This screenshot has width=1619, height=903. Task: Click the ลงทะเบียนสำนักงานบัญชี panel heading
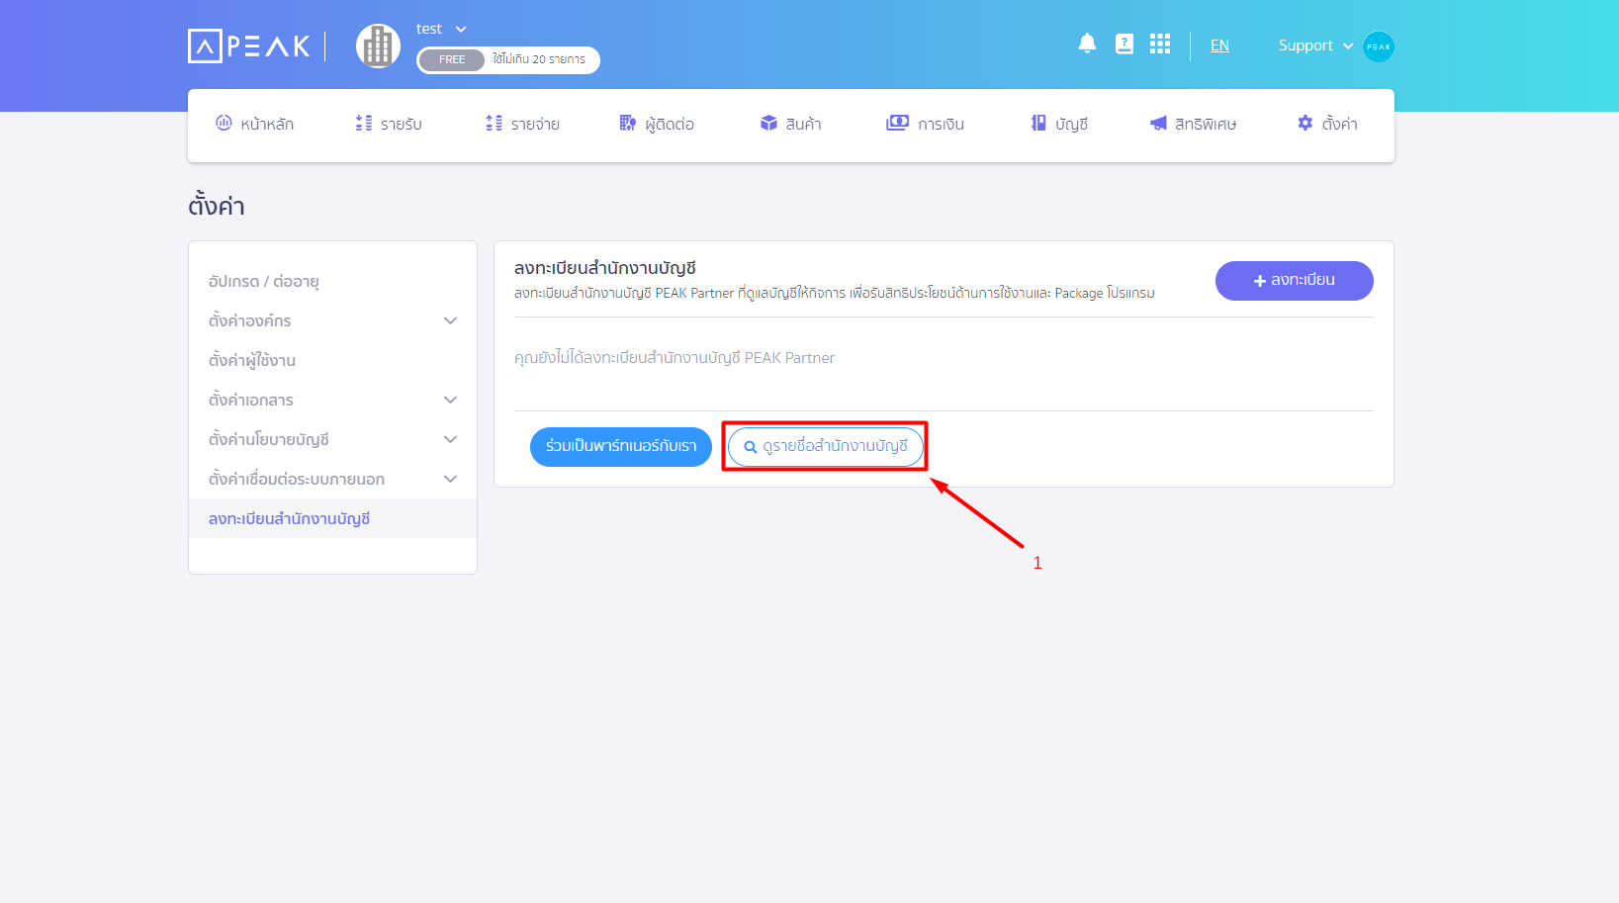coord(605,268)
